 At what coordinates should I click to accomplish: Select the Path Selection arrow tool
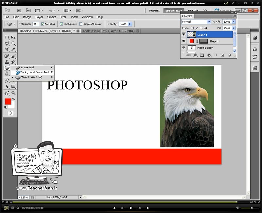point(7,87)
